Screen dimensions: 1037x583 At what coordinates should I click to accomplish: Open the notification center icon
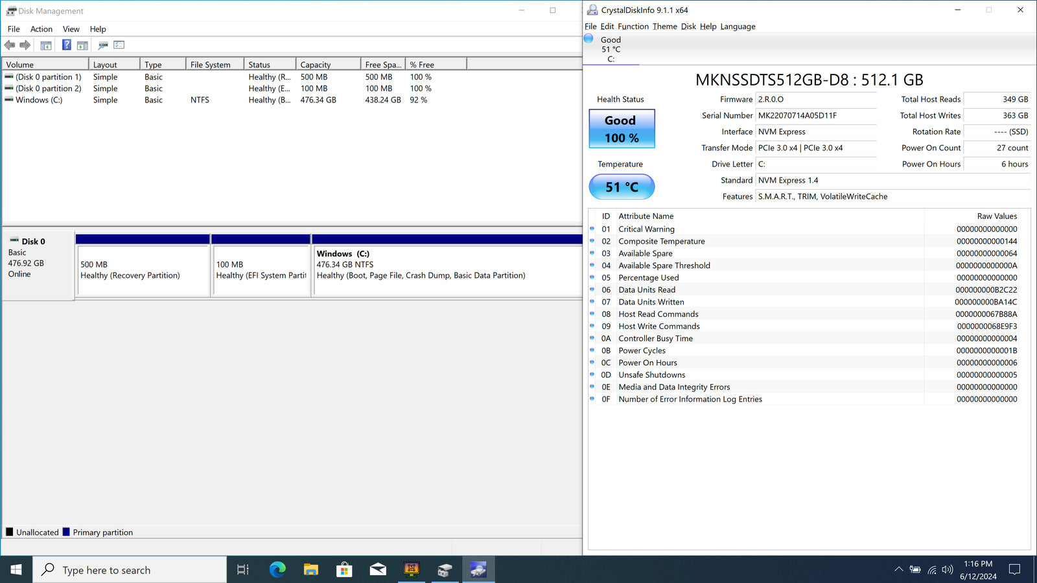tap(1015, 570)
